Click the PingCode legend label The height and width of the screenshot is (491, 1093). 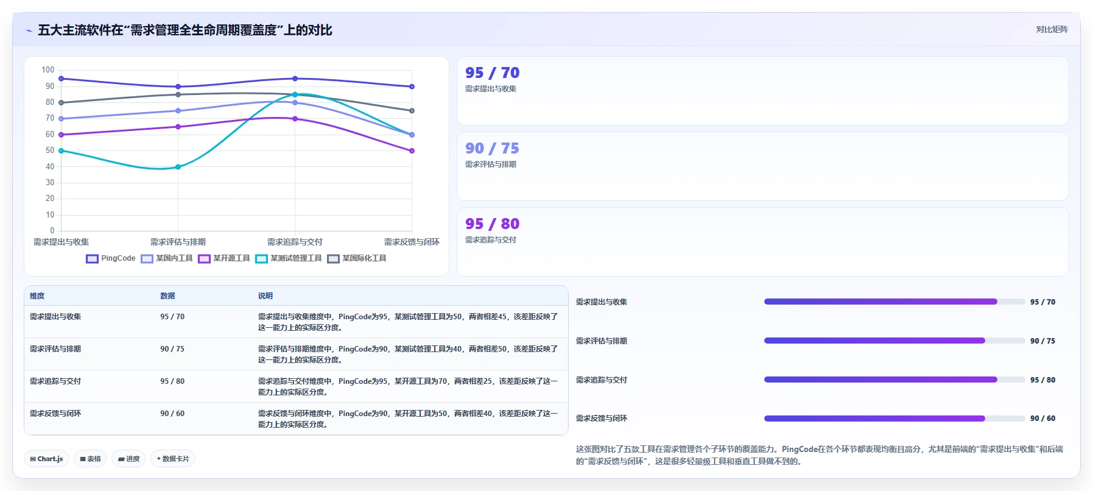pyautogui.click(x=118, y=258)
